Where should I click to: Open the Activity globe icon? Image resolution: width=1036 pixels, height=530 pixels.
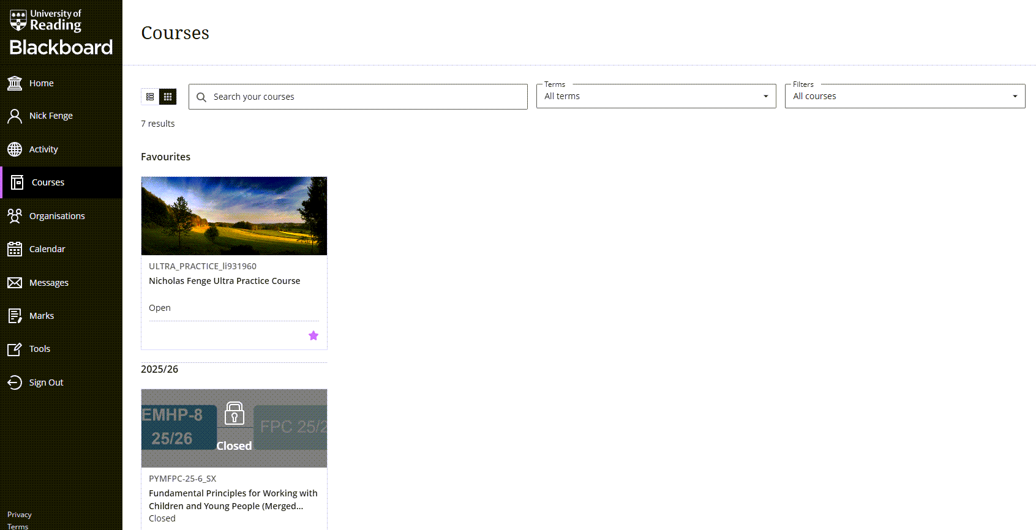click(x=15, y=149)
